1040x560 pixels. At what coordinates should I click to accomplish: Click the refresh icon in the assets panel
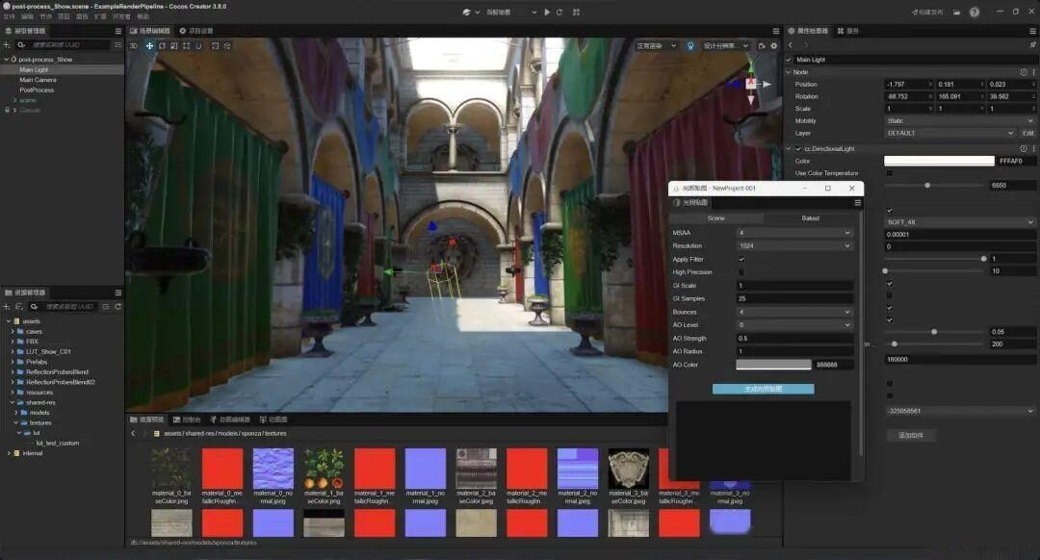pos(118,306)
